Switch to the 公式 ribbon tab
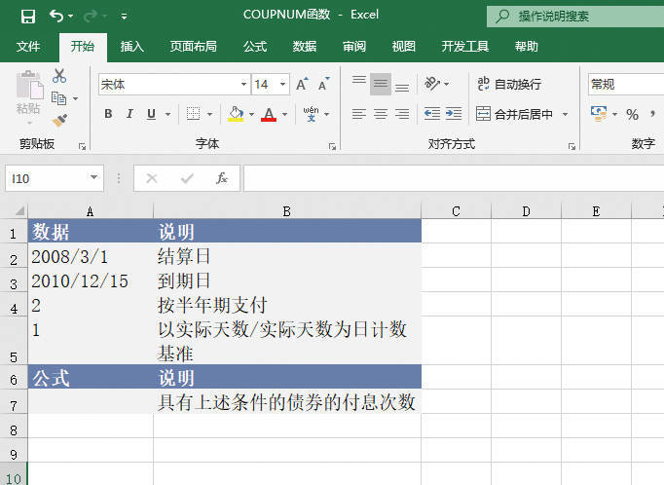Viewport: 664px width, 485px height. pos(255,46)
